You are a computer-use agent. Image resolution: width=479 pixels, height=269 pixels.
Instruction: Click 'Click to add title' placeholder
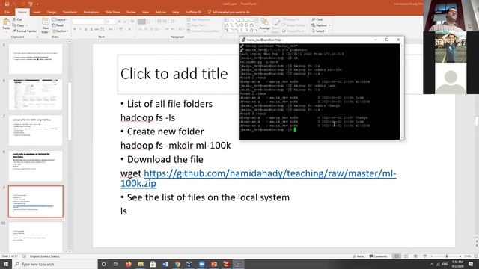pos(174,74)
